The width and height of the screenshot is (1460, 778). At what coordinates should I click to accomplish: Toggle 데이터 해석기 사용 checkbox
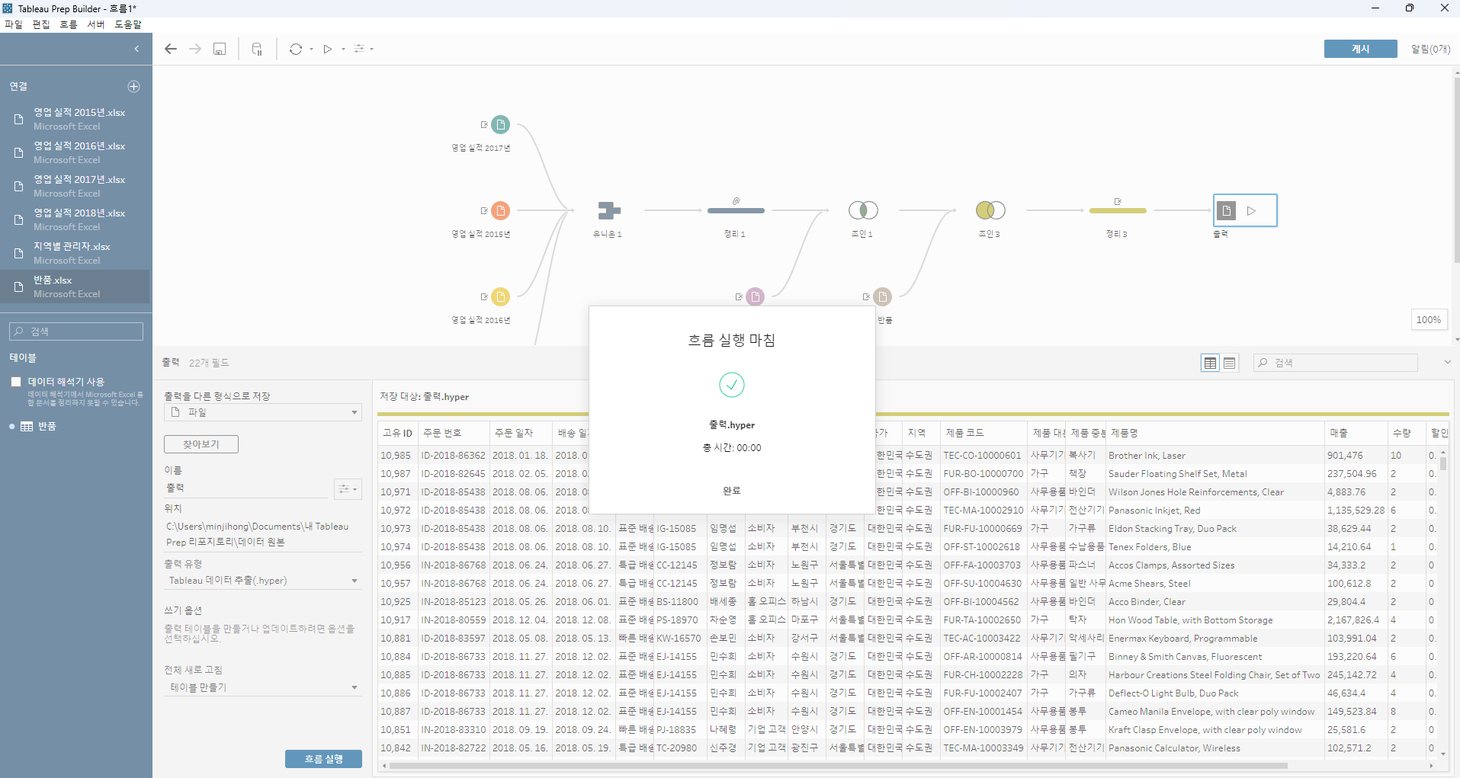tap(16, 382)
